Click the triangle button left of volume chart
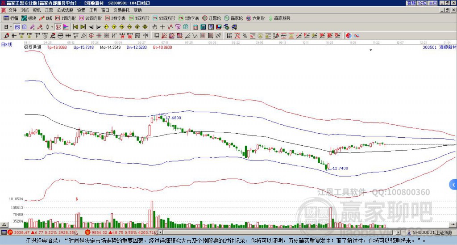 [x=4, y=224]
